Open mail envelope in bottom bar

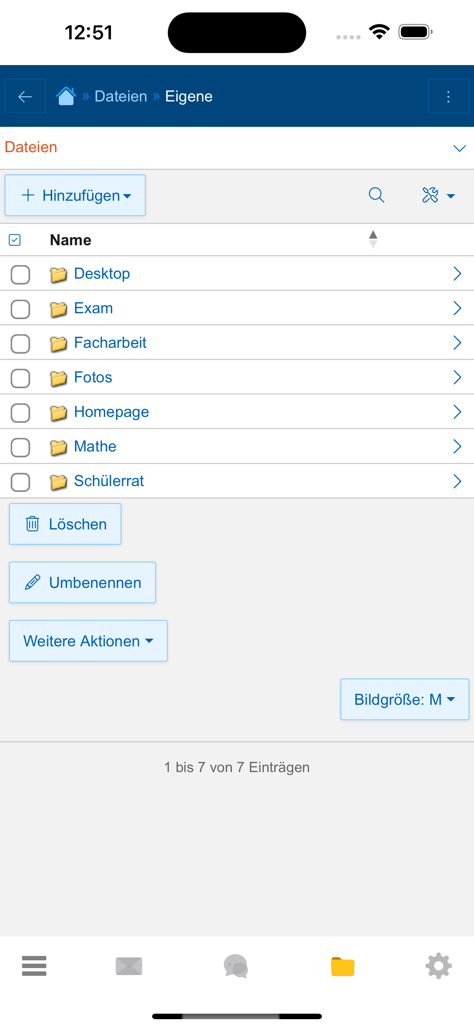point(129,966)
